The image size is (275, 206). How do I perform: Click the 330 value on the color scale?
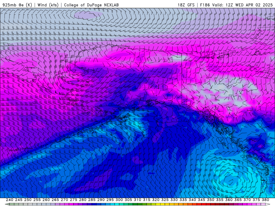point(174,200)
